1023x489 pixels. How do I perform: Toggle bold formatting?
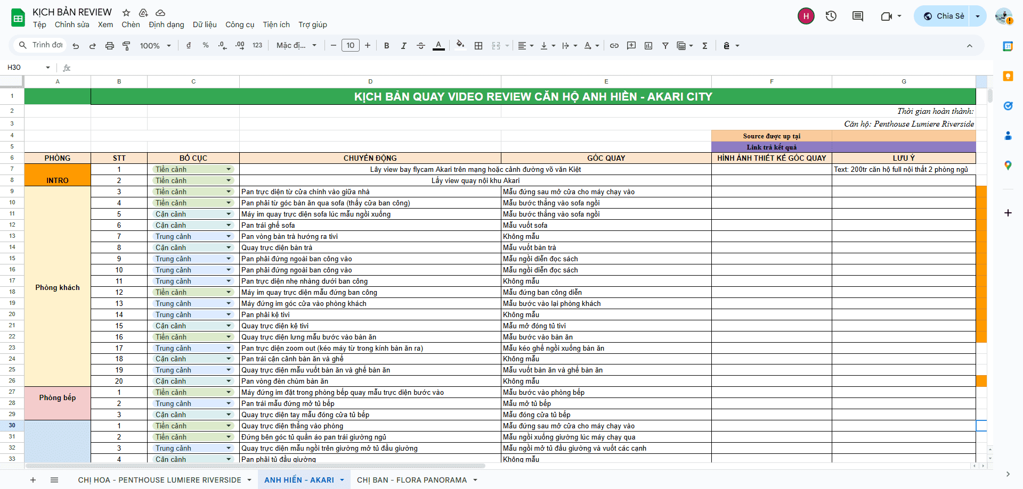pos(387,46)
